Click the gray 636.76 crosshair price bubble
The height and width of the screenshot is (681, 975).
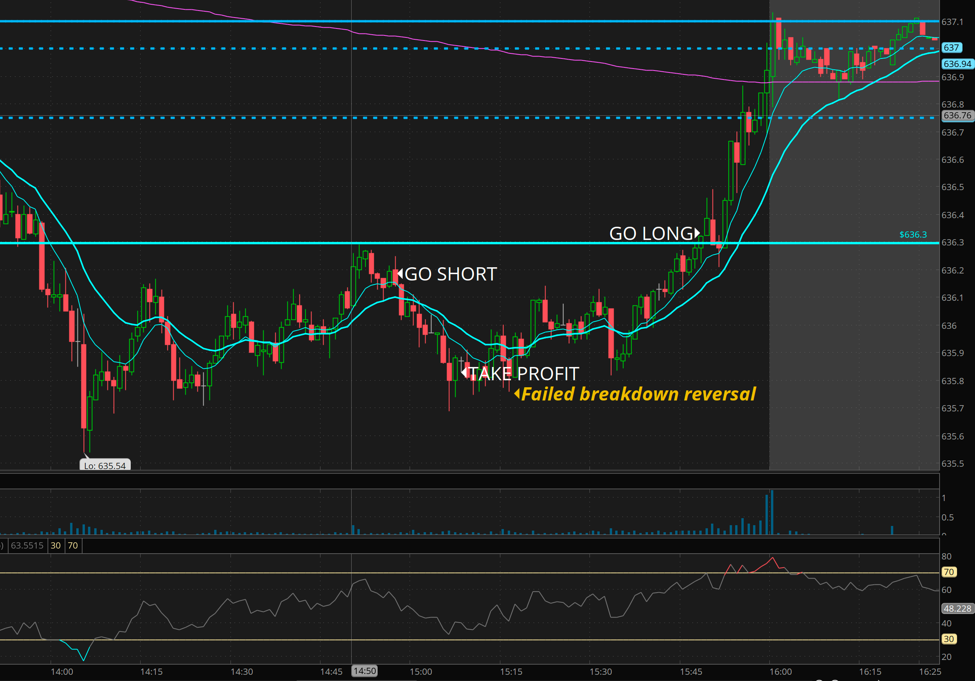[x=957, y=116]
